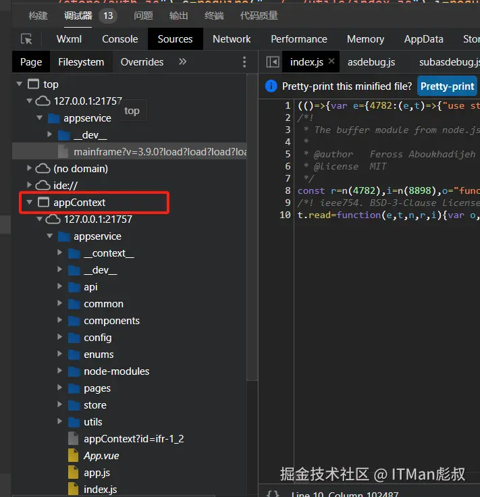This screenshot has width=480, height=497.
Task: Switch to the Overrides navigator tab
Action: (x=142, y=62)
